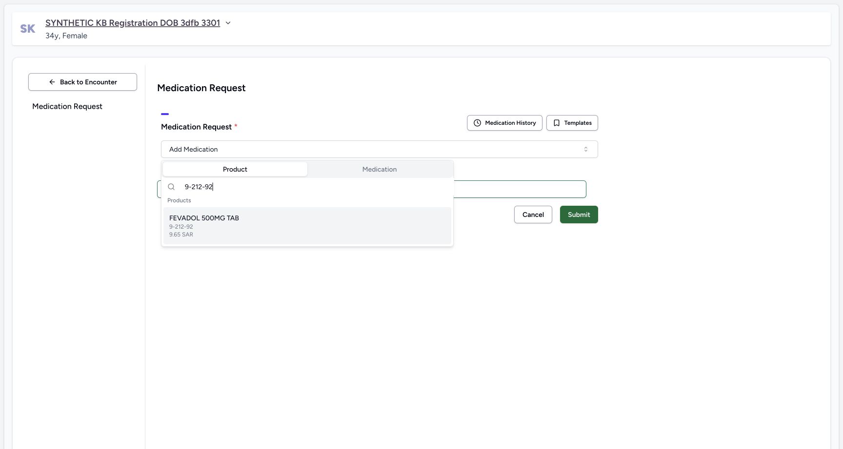Viewport: 843px width, 449px height.
Task: Click the up-down chevron in Add Medication
Action: pyautogui.click(x=586, y=149)
